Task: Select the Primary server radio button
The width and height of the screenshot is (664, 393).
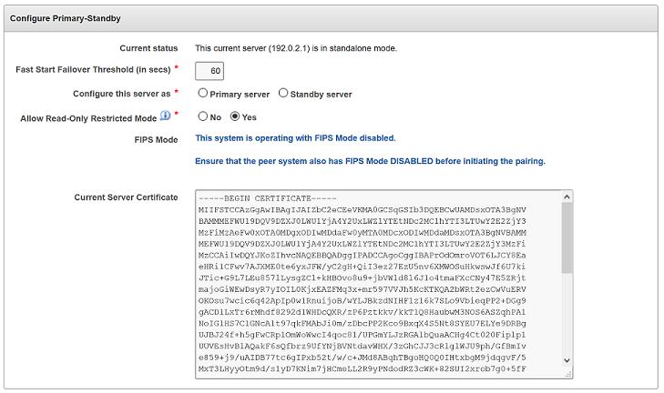Action: (x=202, y=93)
